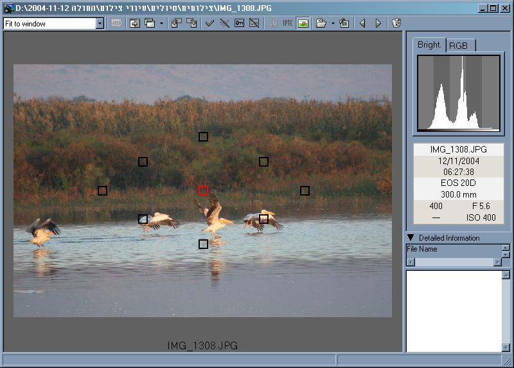Click the greyed icon left of IPTC
This screenshot has height=368, width=514.
(x=272, y=23)
